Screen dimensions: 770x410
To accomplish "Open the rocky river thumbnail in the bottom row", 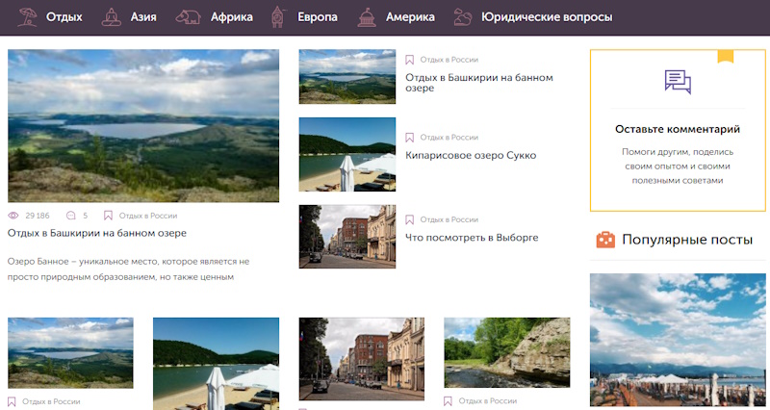I will [507, 352].
